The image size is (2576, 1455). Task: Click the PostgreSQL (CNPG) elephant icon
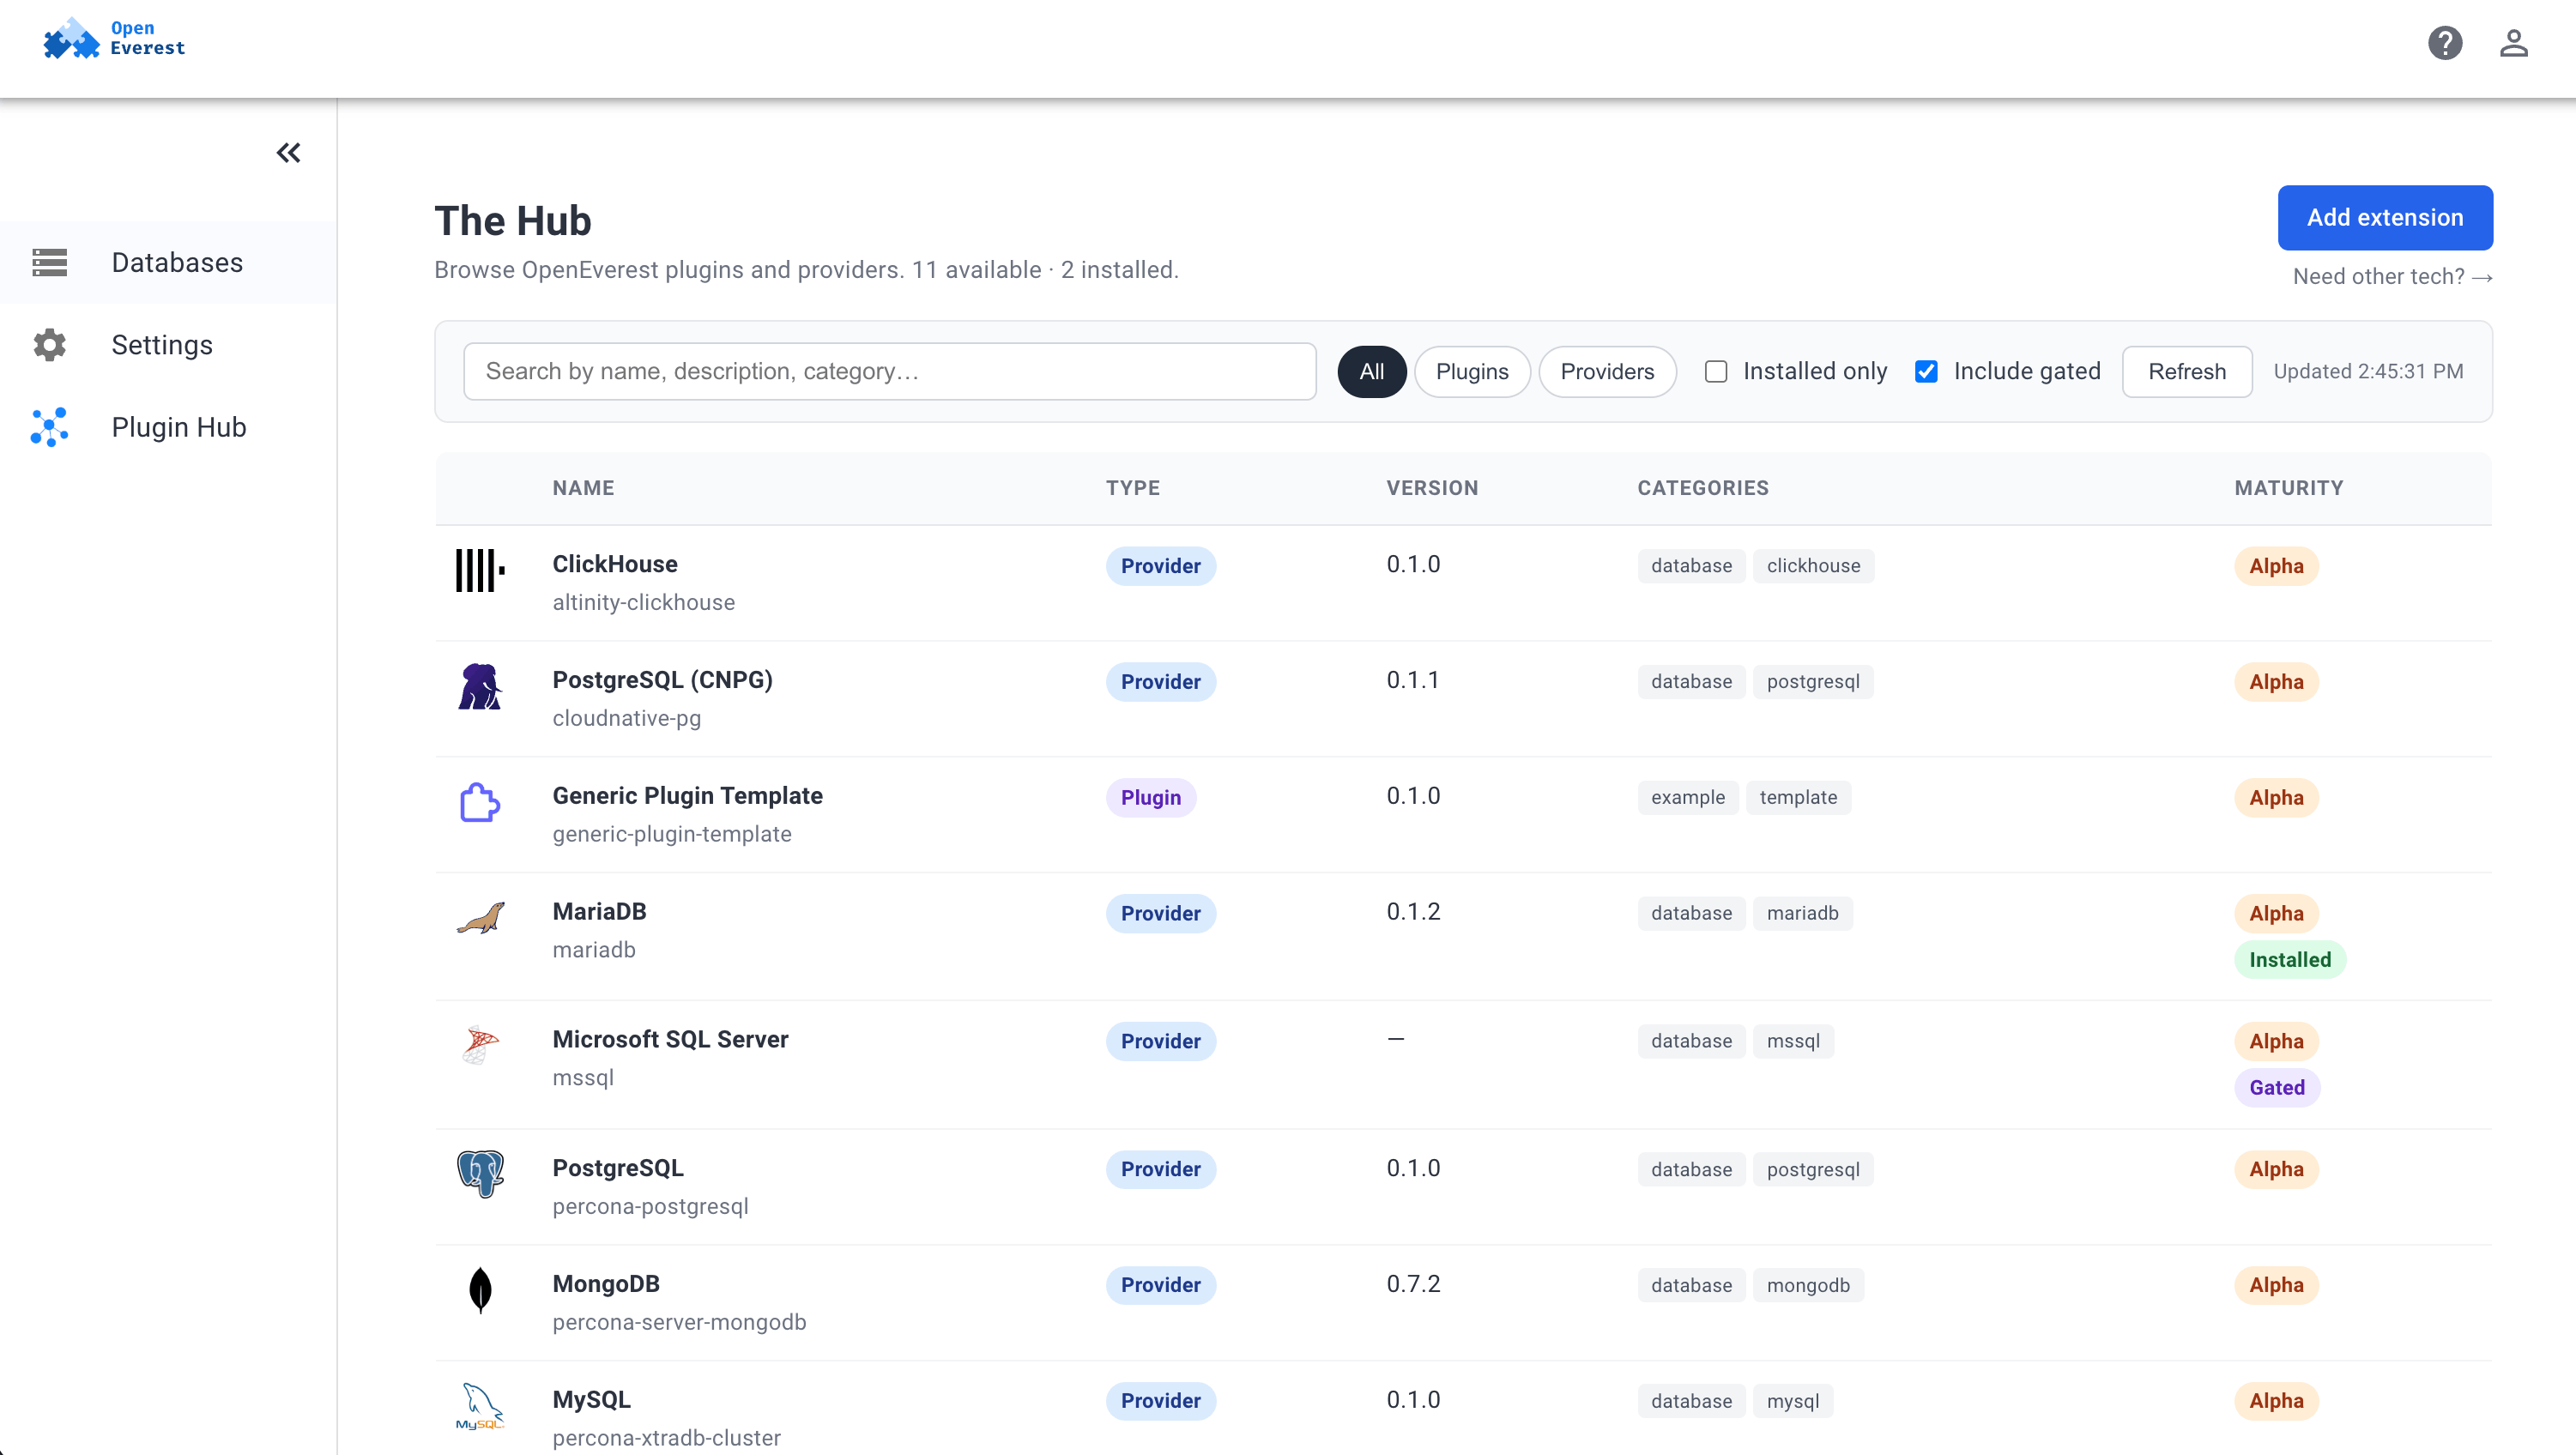pyautogui.click(x=480, y=686)
